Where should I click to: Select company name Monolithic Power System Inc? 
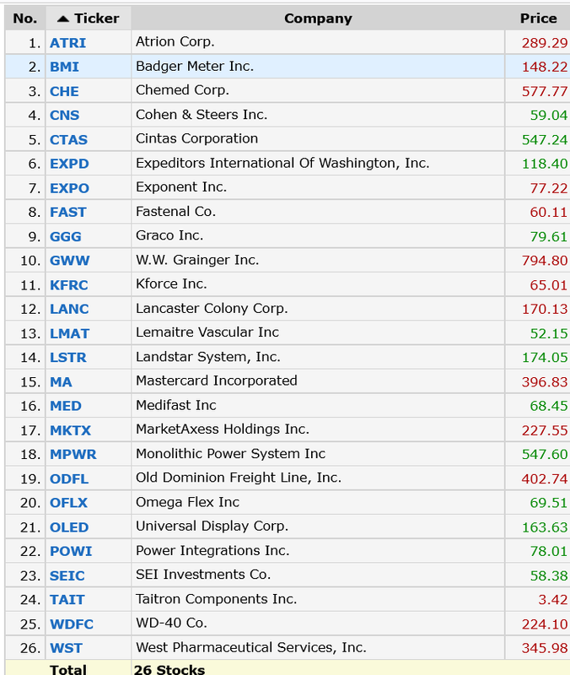coord(230,454)
